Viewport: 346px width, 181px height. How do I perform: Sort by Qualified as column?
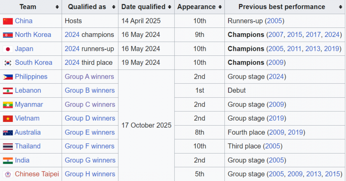tap(113, 7)
